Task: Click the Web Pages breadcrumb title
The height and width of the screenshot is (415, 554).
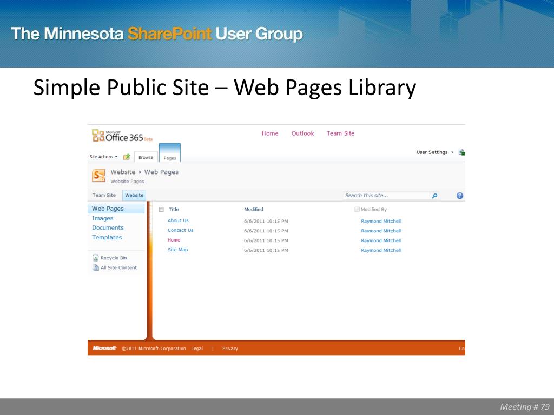Action: click(x=161, y=172)
